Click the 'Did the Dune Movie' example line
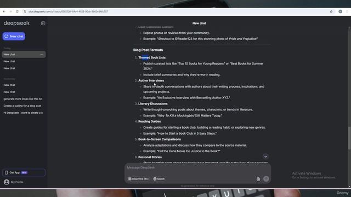 182,151
